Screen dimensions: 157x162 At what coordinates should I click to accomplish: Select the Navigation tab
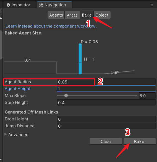54,5
